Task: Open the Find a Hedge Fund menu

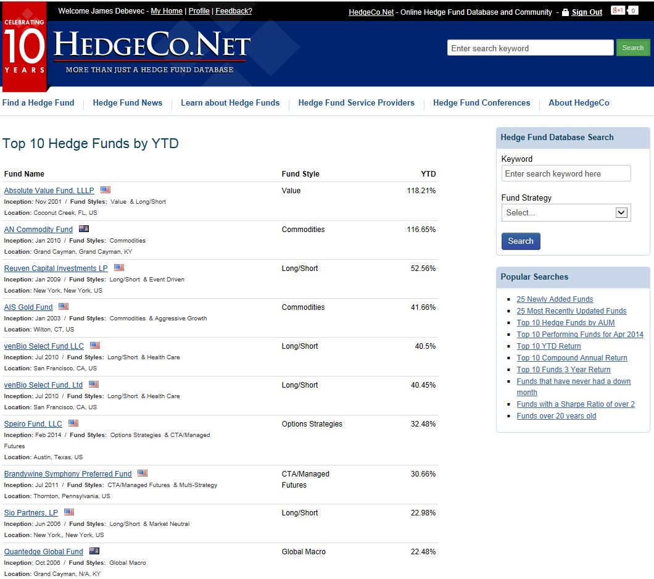Action: [38, 102]
